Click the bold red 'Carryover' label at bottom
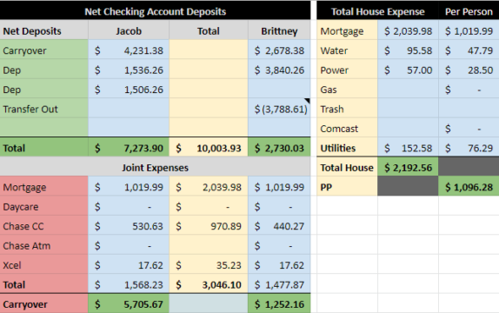 pos(44,303)
